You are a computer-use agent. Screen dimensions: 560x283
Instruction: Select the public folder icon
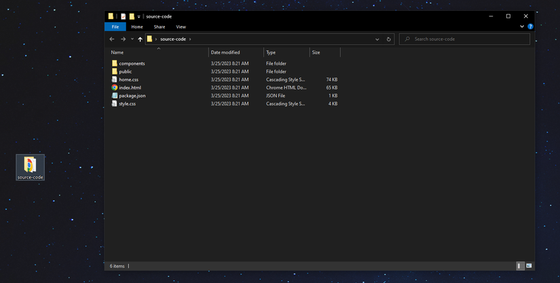click(114, 71)
